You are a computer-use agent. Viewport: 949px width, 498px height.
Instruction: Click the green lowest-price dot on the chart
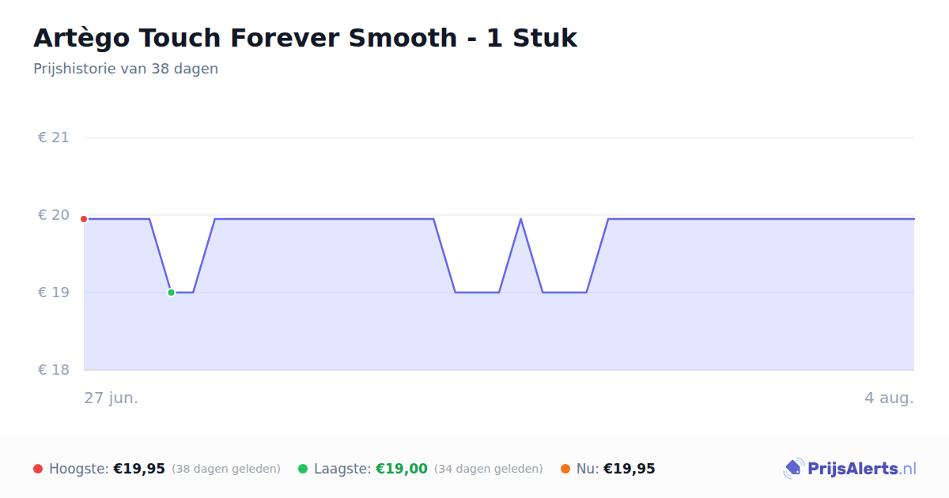coord(171,292)
